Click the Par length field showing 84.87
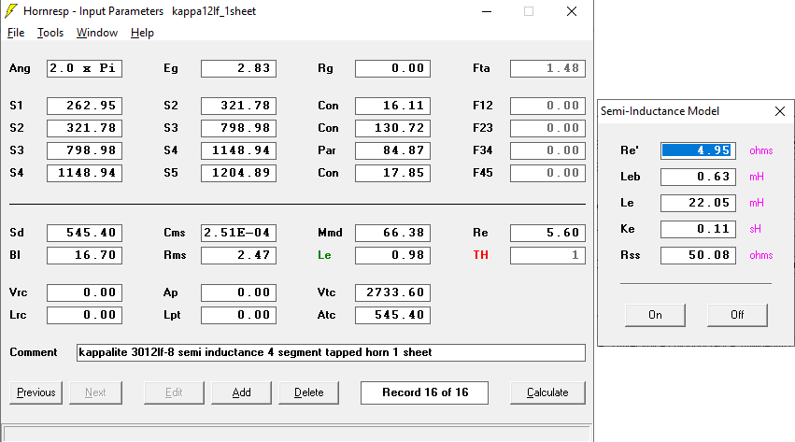Viewport: 795px width, 442px height. click(392, 150)
